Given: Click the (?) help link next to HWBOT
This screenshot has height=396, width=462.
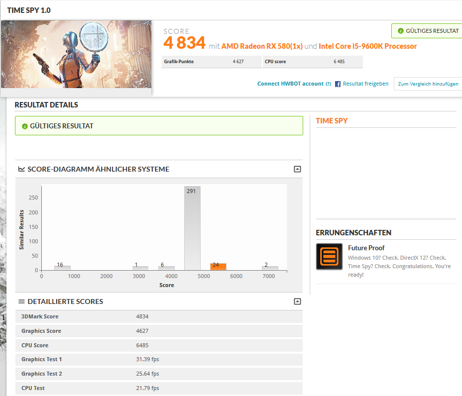Looking at the screenshot, I should pyautogui.click(x=328, y=84).
